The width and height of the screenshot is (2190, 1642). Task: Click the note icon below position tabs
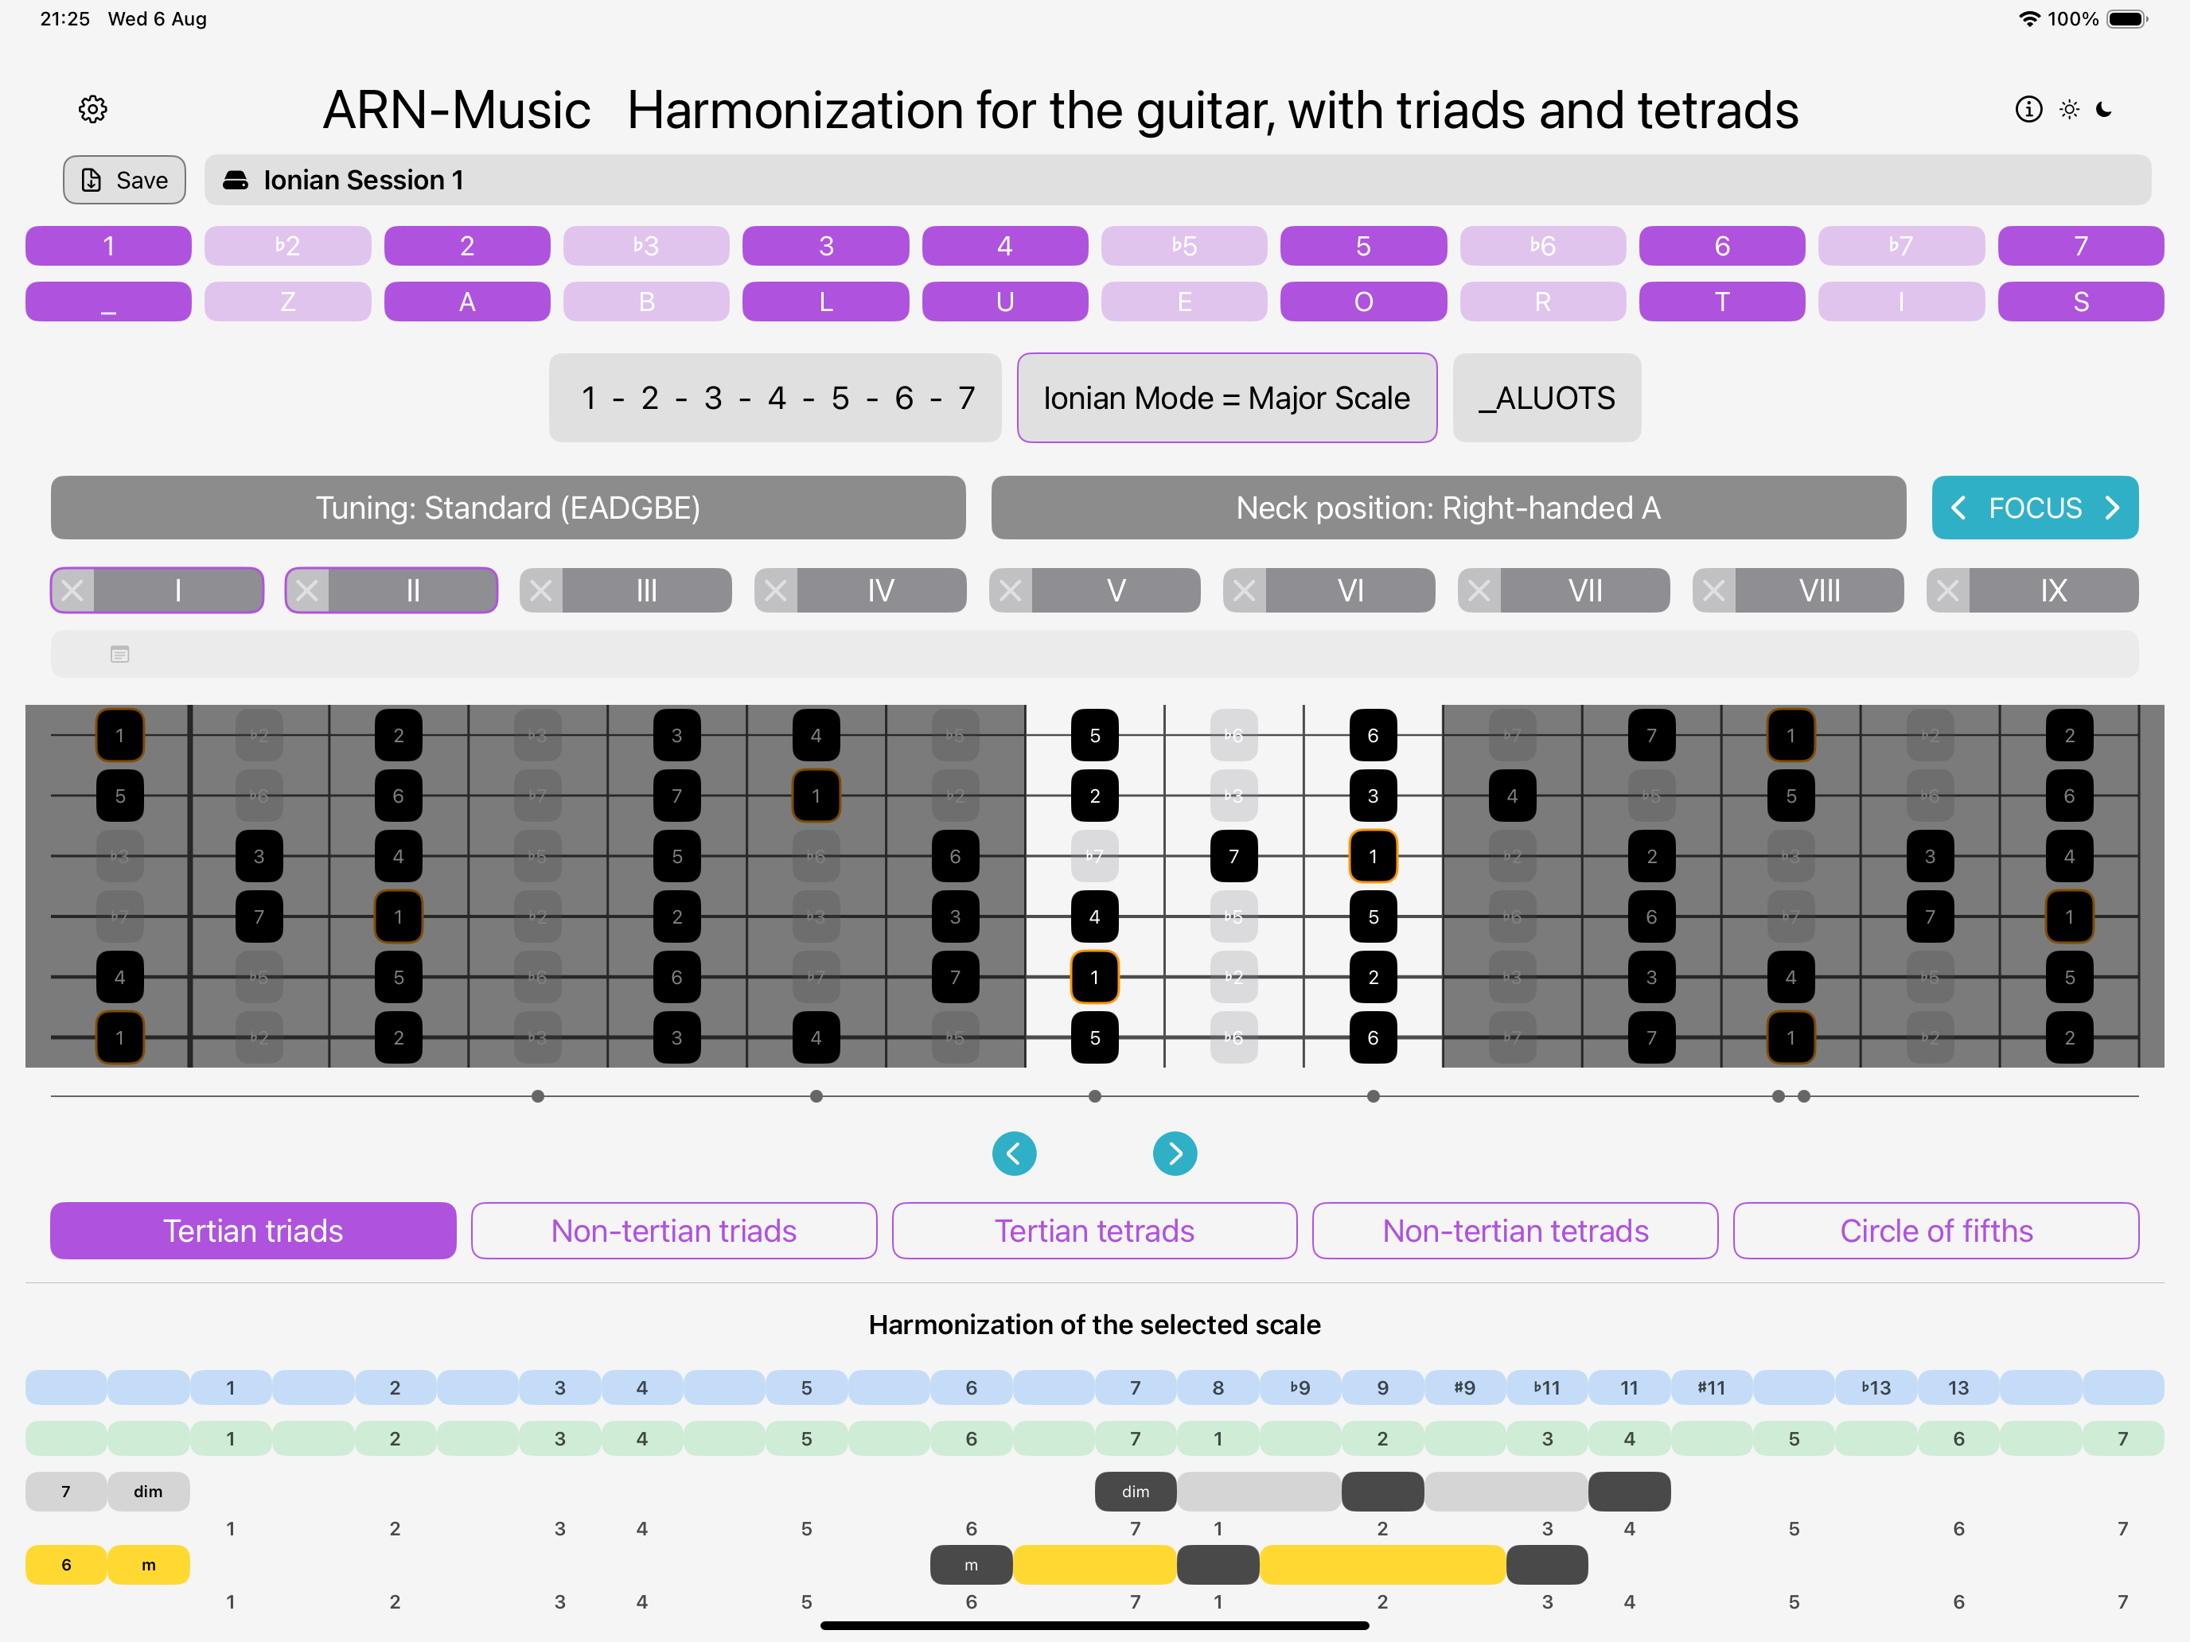tap(120, 654)
